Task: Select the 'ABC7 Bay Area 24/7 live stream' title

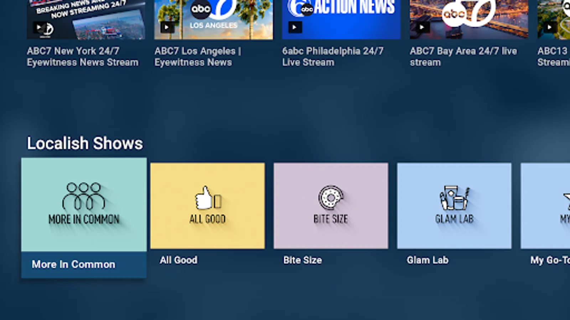Action: [x=463, y=57]
